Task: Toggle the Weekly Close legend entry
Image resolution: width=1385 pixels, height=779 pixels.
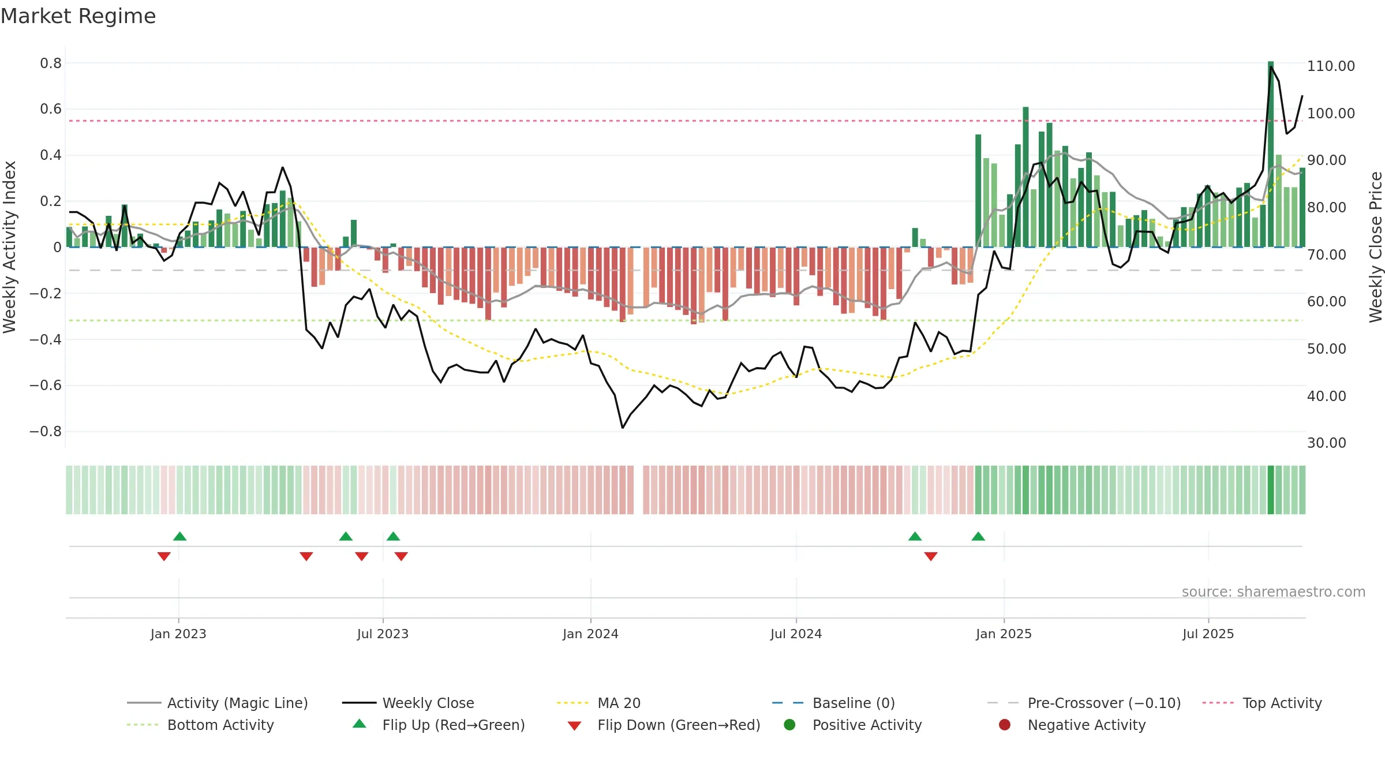Action: point(408,703)
